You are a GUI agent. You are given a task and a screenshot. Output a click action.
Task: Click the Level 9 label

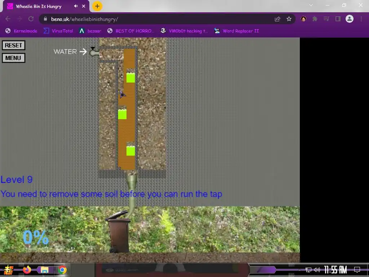pyautogui.click(x=17, y=180)
